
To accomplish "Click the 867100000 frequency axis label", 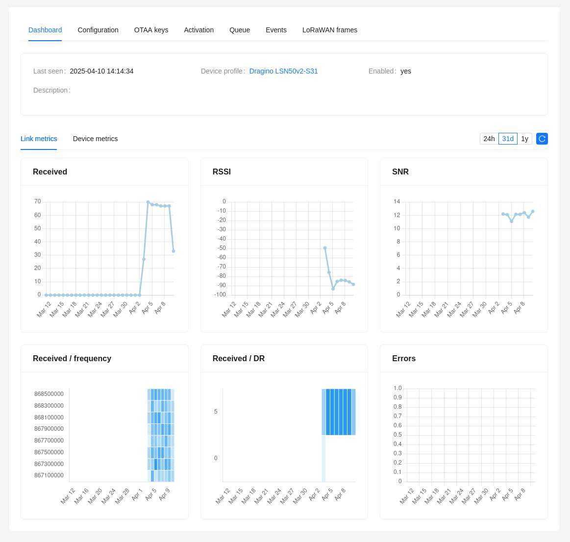I will pos(49,475).
